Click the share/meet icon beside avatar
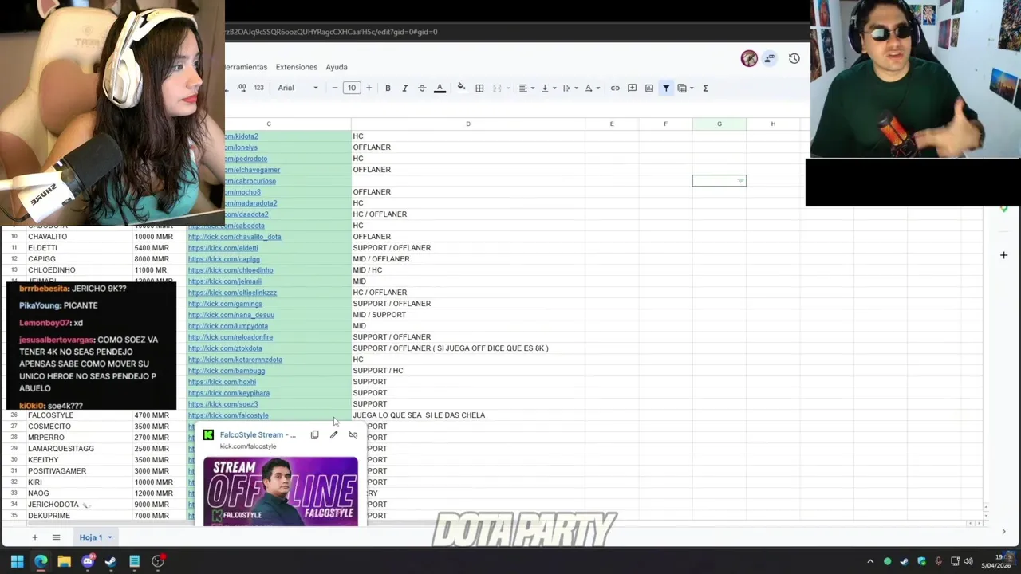The width and height of the screenshot is (1021, 574). [x=770, y=58]
